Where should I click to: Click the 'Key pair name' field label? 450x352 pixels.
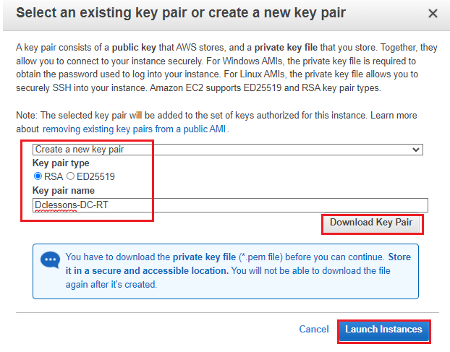(64, 190)
